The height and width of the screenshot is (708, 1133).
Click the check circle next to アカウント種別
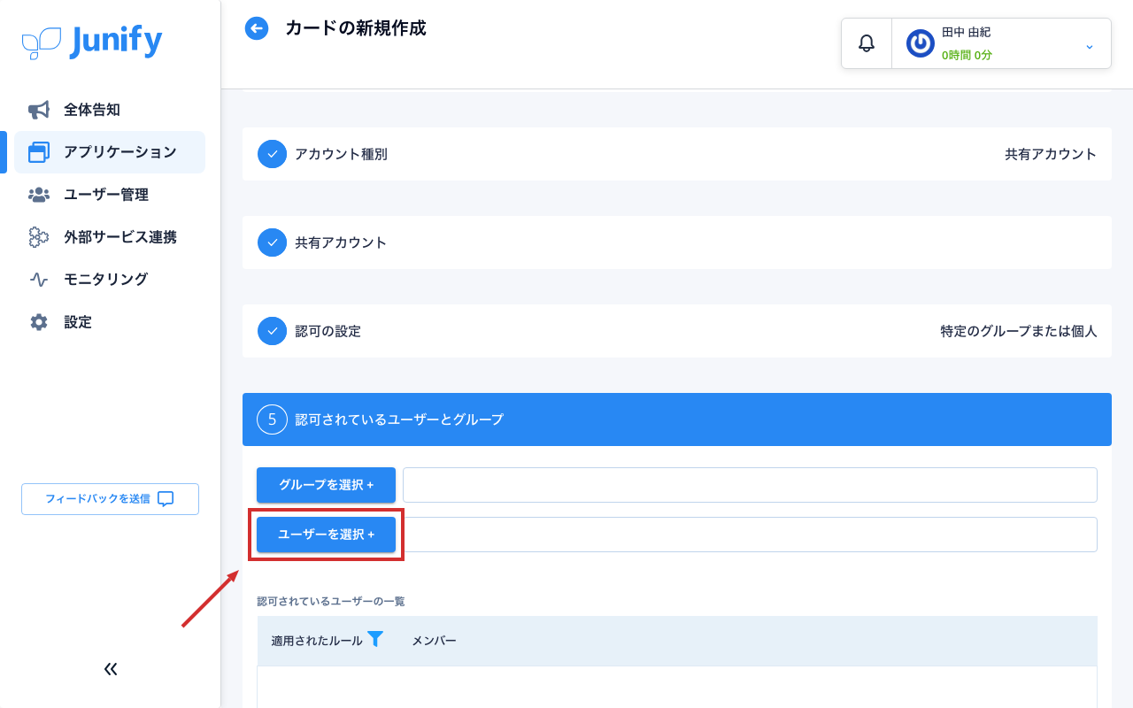coord(272,154)
